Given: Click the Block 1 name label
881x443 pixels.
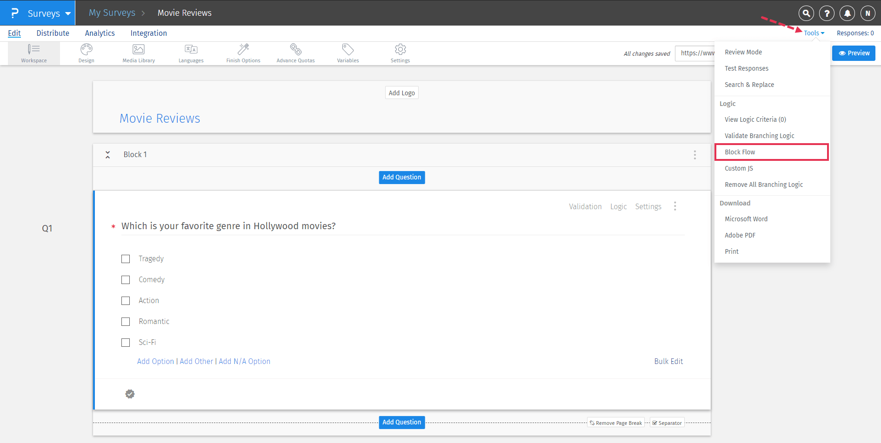Looking at the screenshot, I should pyautogui.click(x=135, y=155).
